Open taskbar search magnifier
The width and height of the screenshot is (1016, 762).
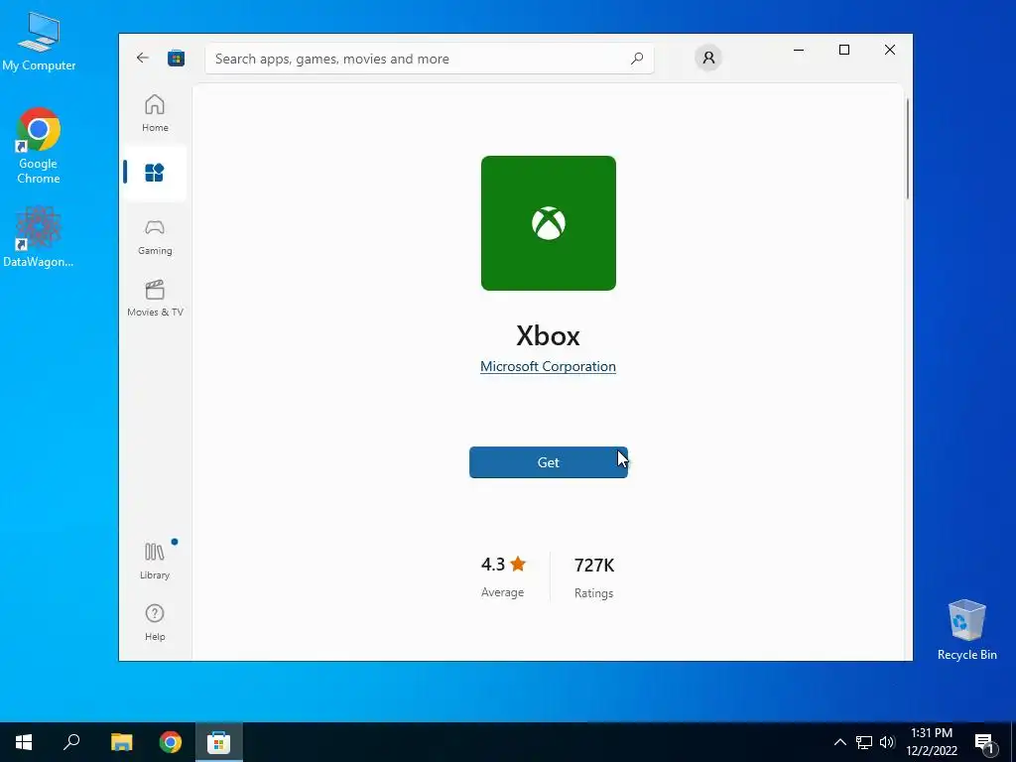tap(71, 742)
